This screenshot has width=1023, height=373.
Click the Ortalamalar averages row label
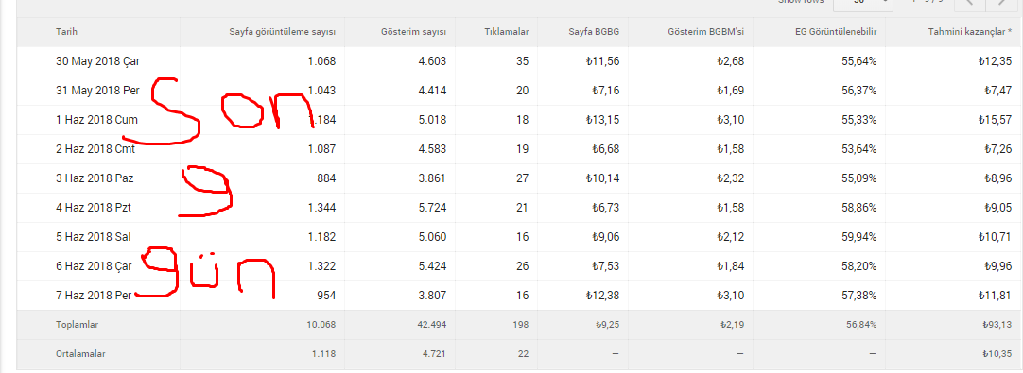point(81,354)
